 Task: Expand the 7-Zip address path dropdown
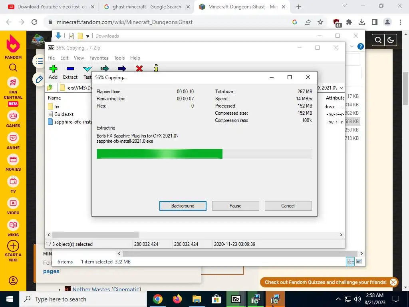[341, 88]
